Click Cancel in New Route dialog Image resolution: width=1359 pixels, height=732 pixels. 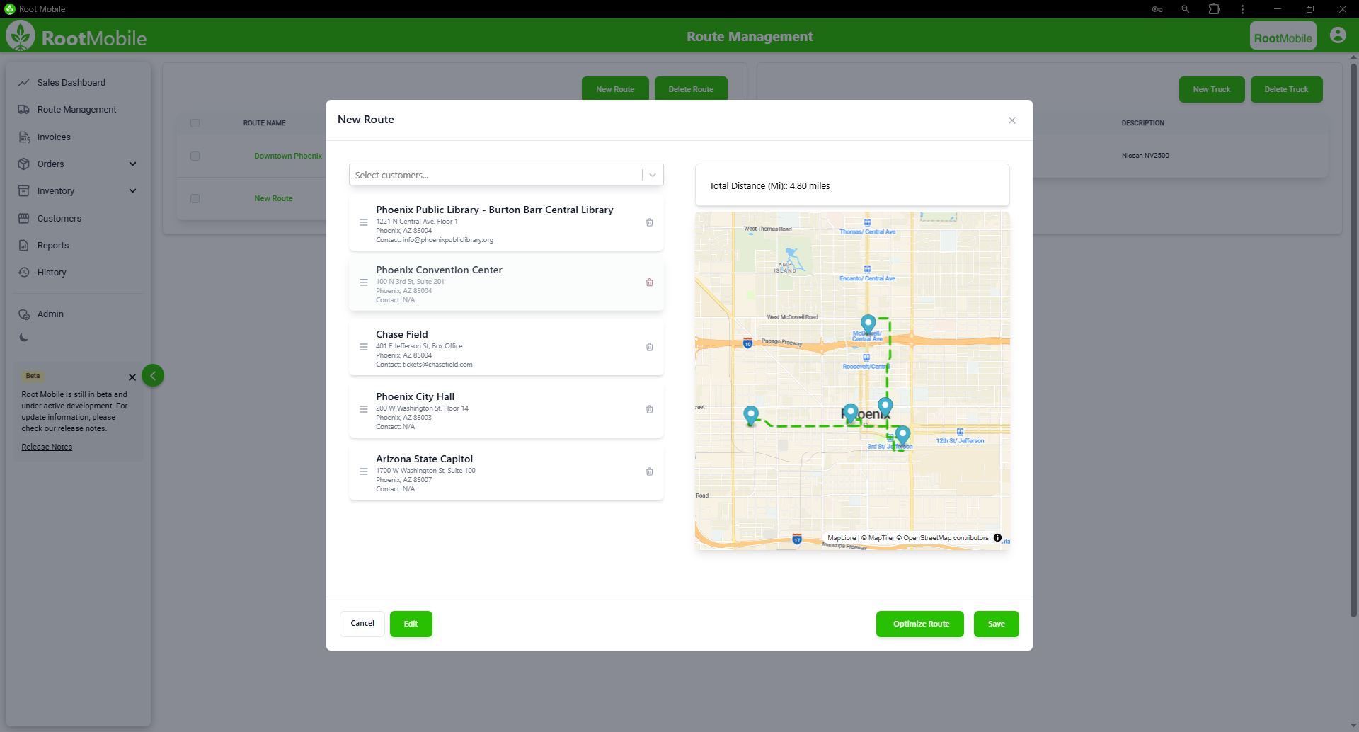[x=362, y=624]
